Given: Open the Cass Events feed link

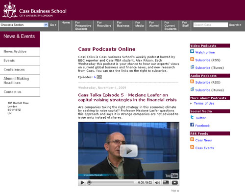Looking at the screenshot, I should pos(204,148).
